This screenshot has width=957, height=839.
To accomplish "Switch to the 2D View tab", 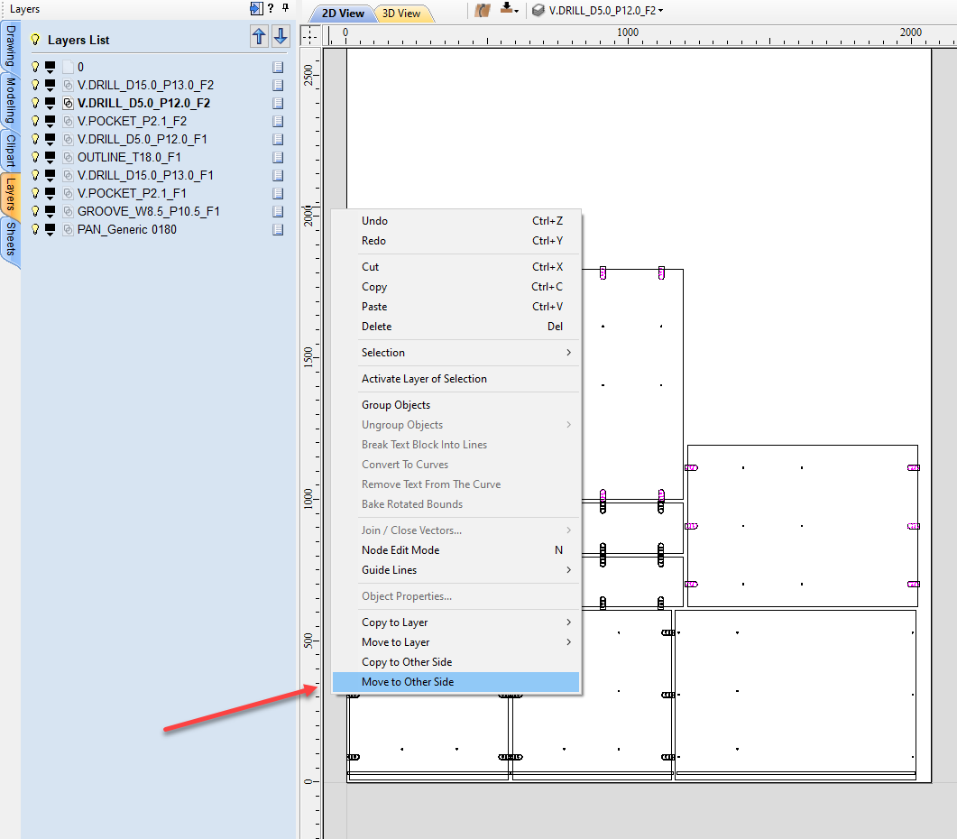I will click(343, 13).
